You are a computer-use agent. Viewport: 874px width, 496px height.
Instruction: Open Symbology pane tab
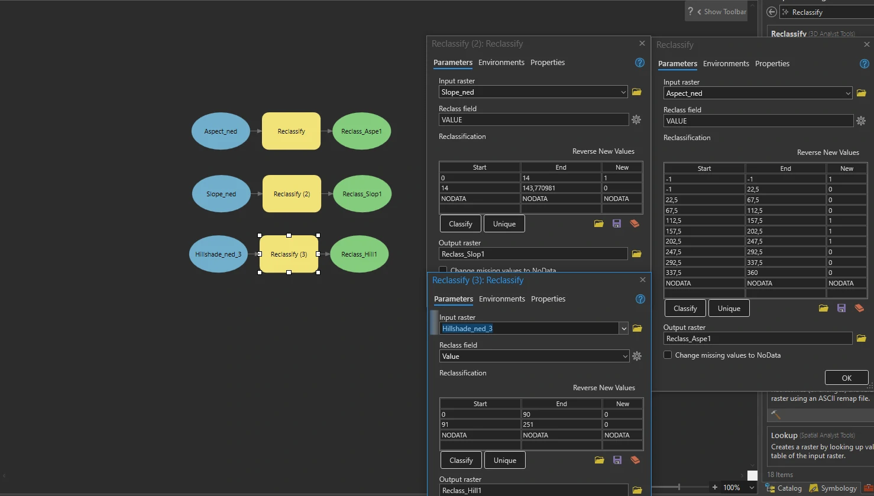(x=833, y=488)
